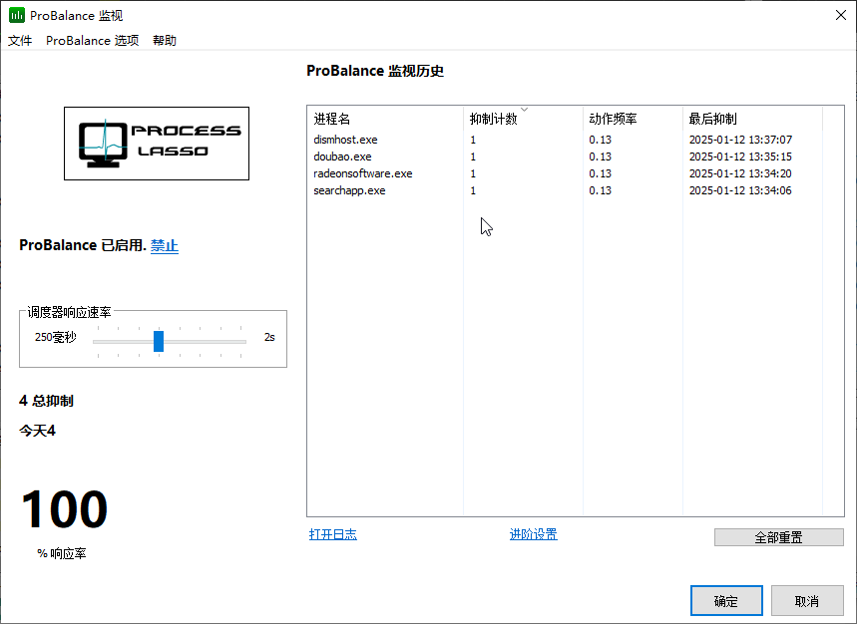The height and width of the screenshot is (624, 857).
Task: Click the % 响应率 label
Action: click(x=61, y=553)
